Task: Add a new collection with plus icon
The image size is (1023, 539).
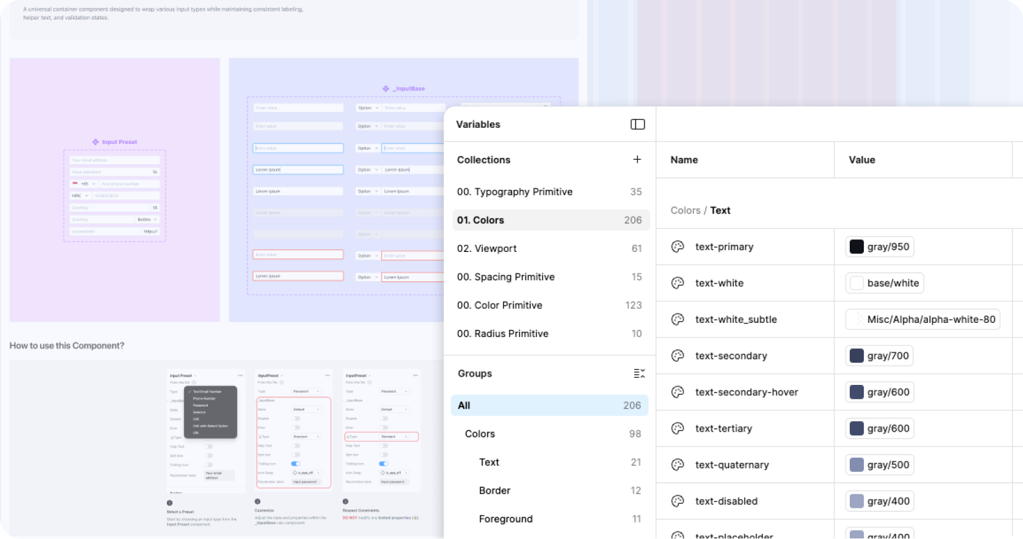Action: [637, 159]
